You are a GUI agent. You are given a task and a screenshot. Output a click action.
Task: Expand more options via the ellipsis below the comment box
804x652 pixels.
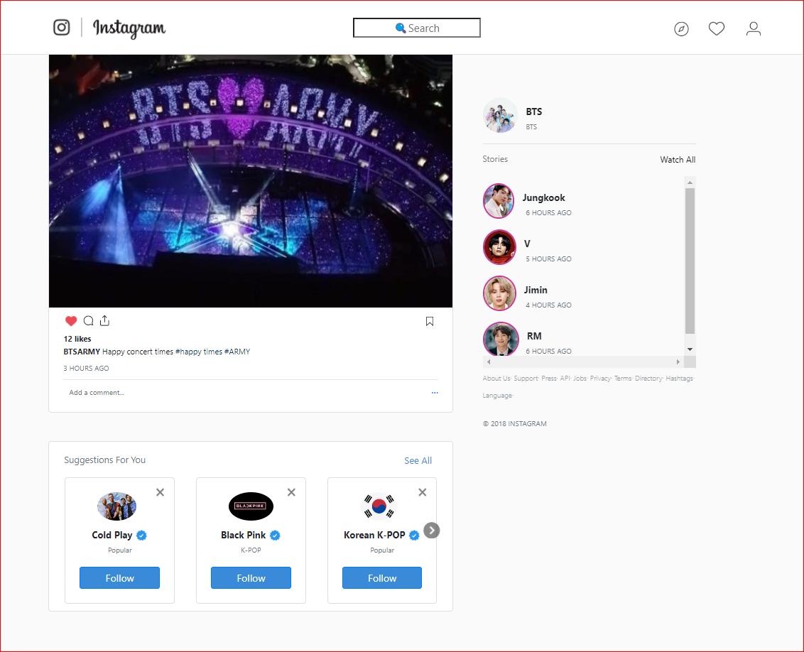(435, 393)
